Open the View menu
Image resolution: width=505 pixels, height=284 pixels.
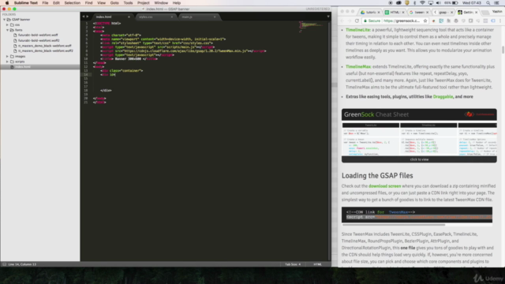tap(102, 3)
